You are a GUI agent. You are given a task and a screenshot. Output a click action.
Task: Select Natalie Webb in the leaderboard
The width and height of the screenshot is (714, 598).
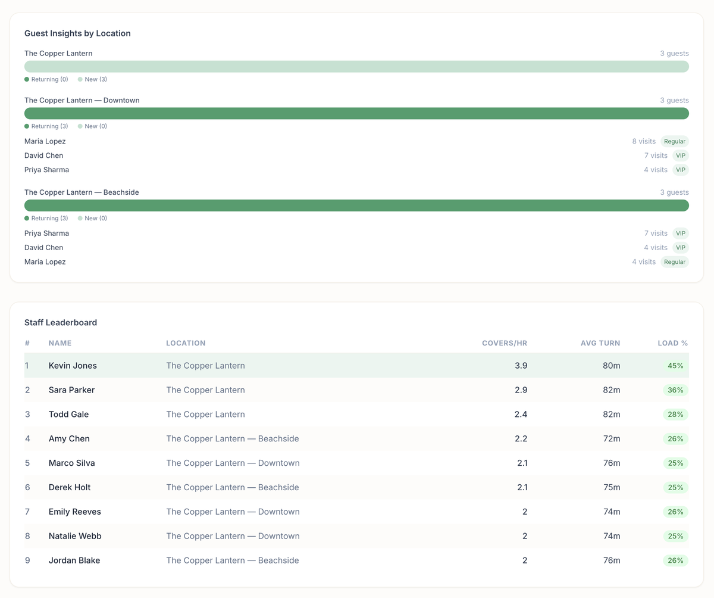point(75,537)
